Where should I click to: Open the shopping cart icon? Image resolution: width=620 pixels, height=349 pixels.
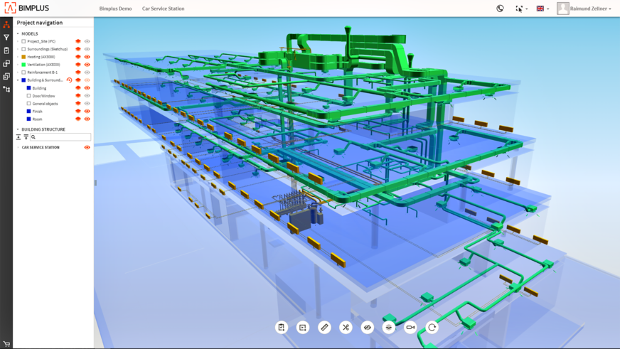pos(6,344)
